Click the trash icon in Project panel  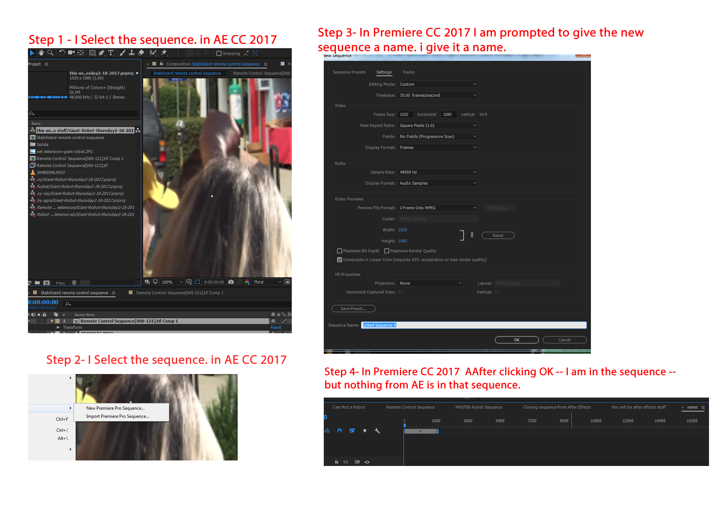pyautogui.click(x=74, y=283)
